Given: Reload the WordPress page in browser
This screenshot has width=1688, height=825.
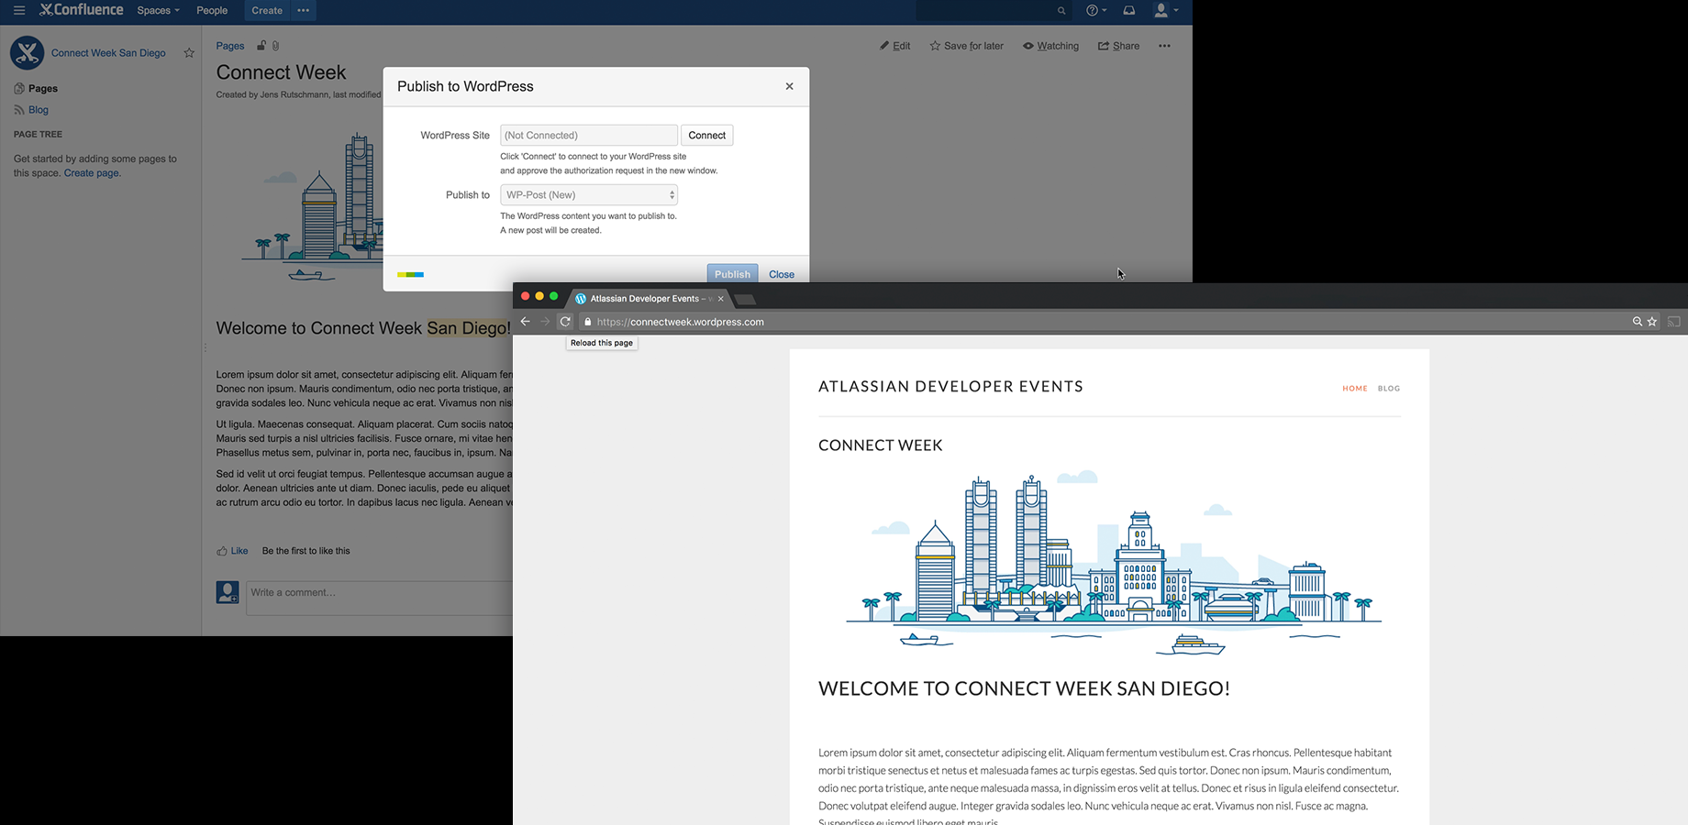Looking at the screenshot, I should pyautogui.click(x=565, y=322).
